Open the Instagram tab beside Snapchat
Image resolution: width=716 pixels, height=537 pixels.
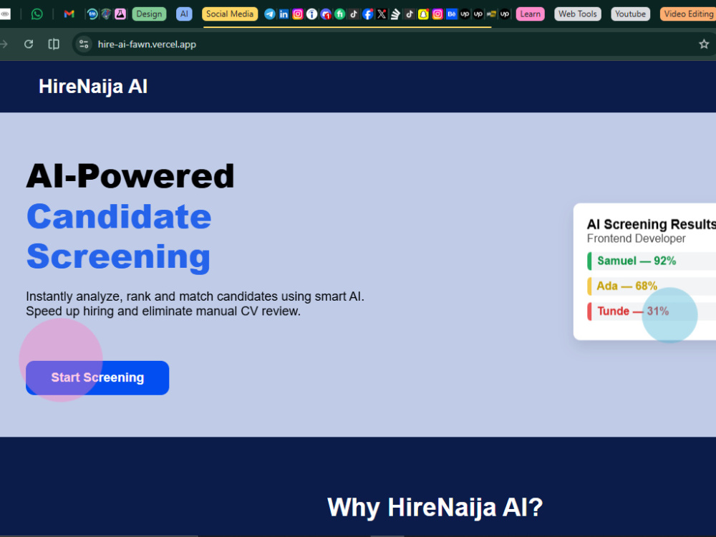tap(437, 14)
